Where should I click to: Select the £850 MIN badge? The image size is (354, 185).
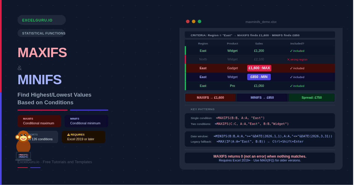coord(259,77)
